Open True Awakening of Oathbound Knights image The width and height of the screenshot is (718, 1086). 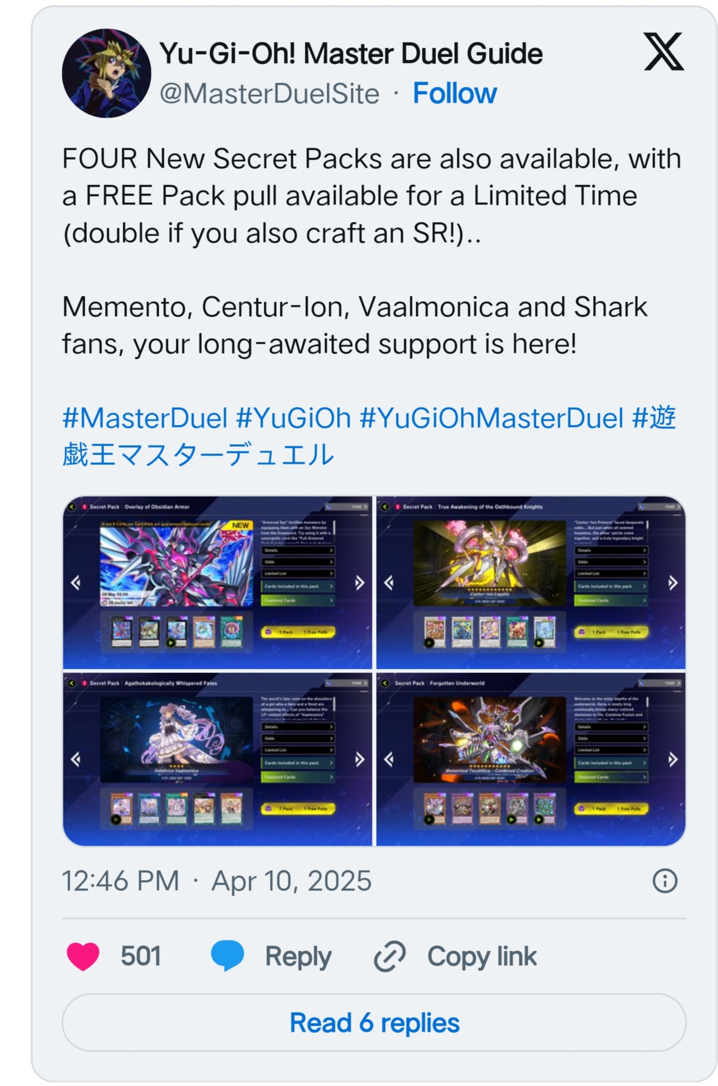[x=531, y=583]
